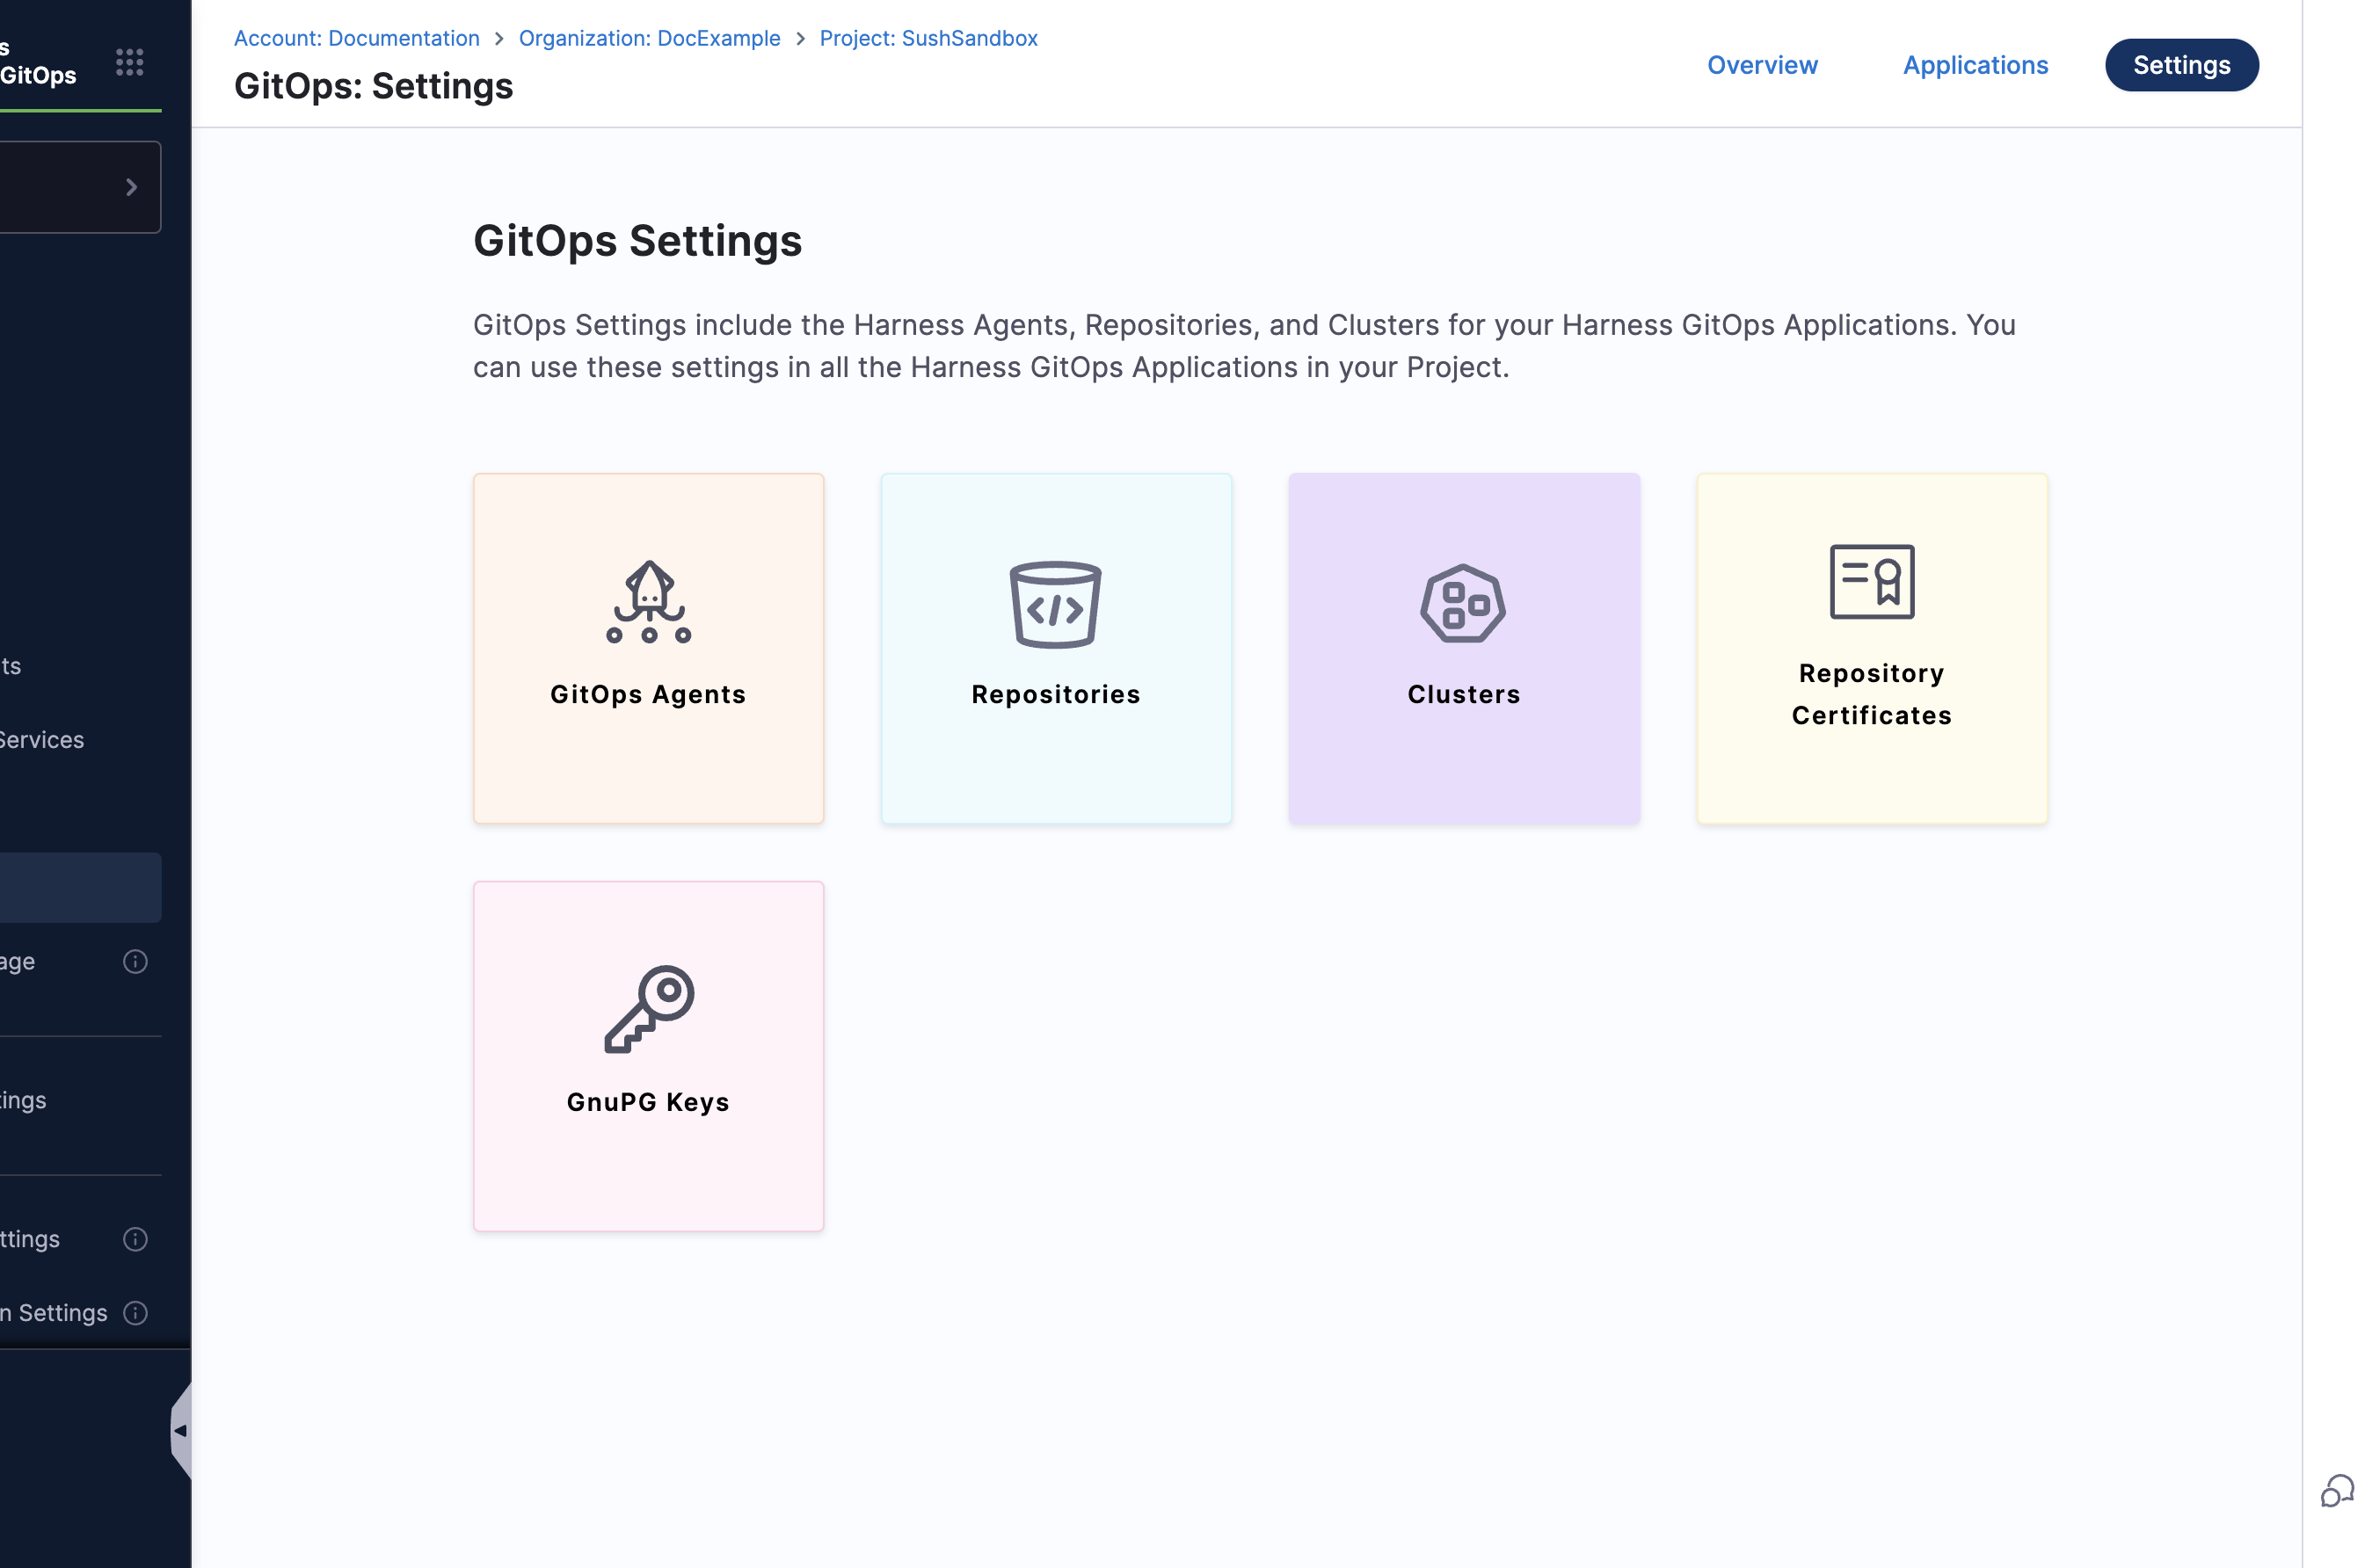Go to Organization: DocExample breadcrumb
This screenshot has height=1568, width=2372.
point(649,38)
